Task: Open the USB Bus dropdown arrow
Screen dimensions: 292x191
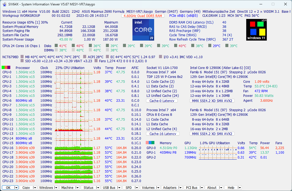Action: tap(119, 188)
